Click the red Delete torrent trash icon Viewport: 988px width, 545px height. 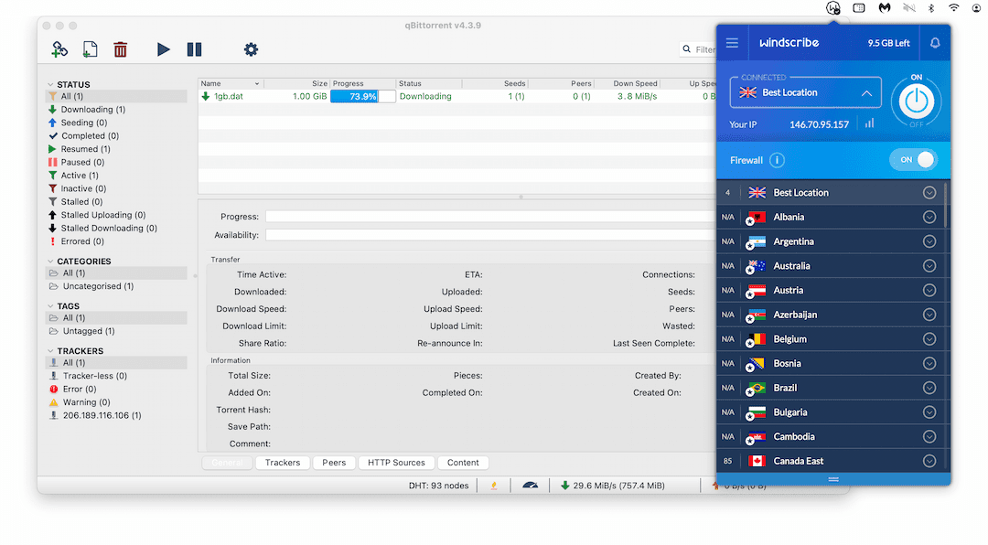click(120, 49)
